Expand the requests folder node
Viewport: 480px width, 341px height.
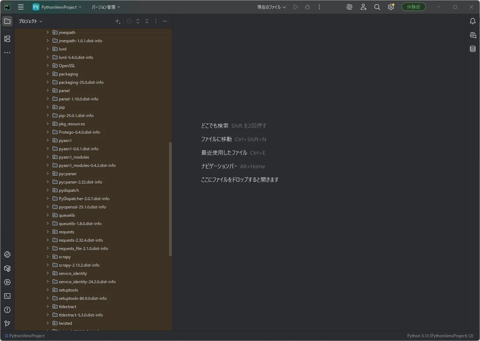point(48,232)
